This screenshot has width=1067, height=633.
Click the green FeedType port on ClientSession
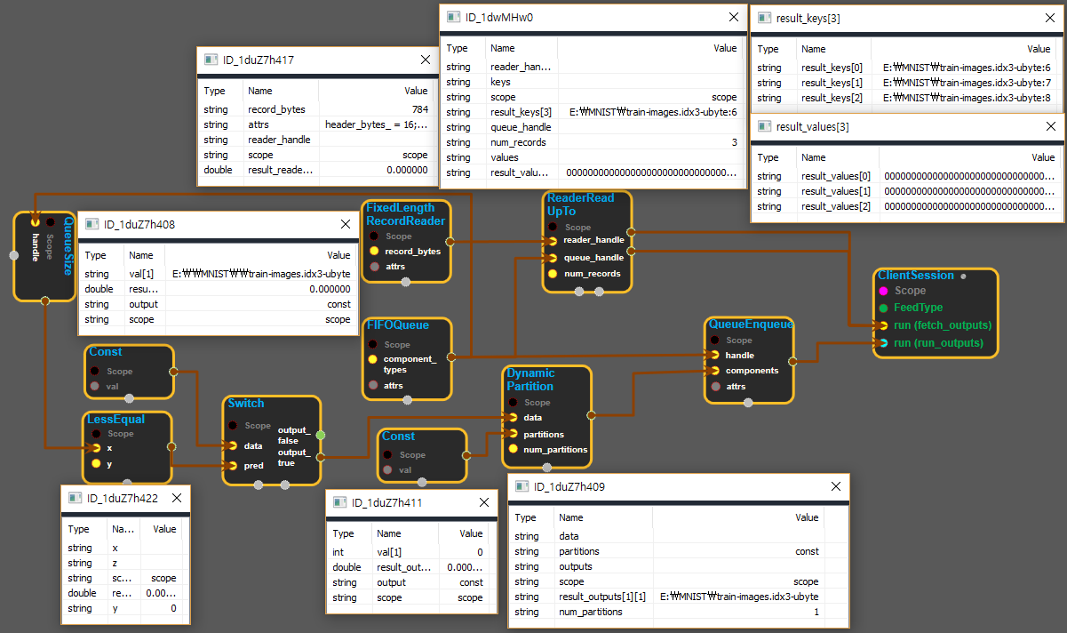(883, 308)
